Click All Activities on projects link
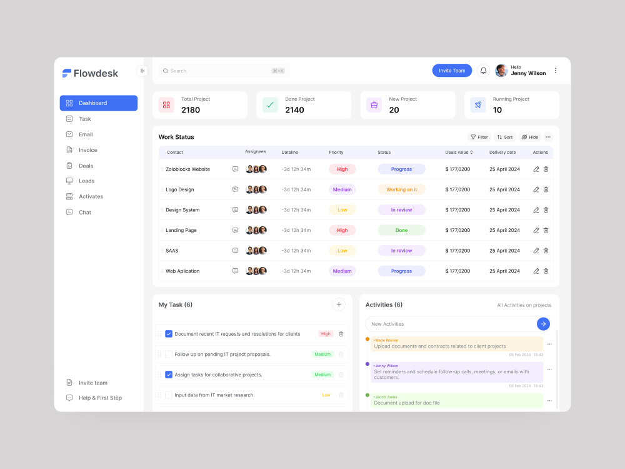This screenshot has width=625, height=469. pos(524,305)
